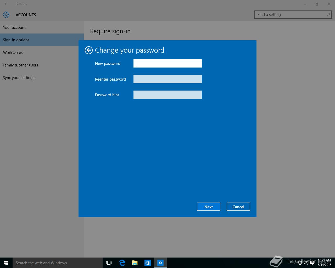The width and height of the screenshot is (335, 268).
Task: Open Family & other users section
Action: (x=20, y=65)
